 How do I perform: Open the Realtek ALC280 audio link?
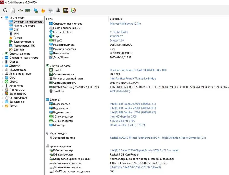[158, 138]
